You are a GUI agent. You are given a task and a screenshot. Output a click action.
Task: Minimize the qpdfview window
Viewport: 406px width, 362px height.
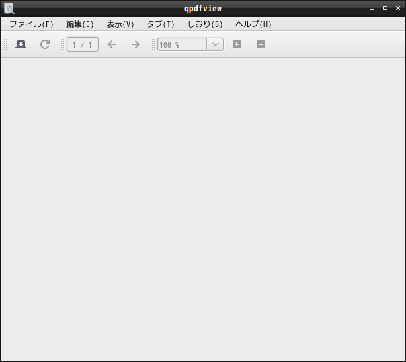(372, 9)
